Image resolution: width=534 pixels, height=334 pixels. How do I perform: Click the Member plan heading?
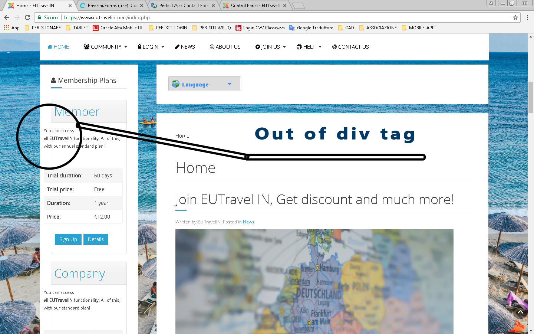pyautogui.click(x=77, y=112)
